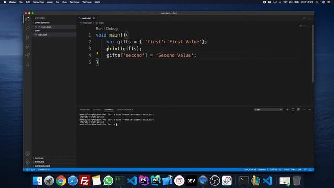Viewport: 334px width, 188px height.
Task: Expand the Timeline section
Action: pos(40,162)
